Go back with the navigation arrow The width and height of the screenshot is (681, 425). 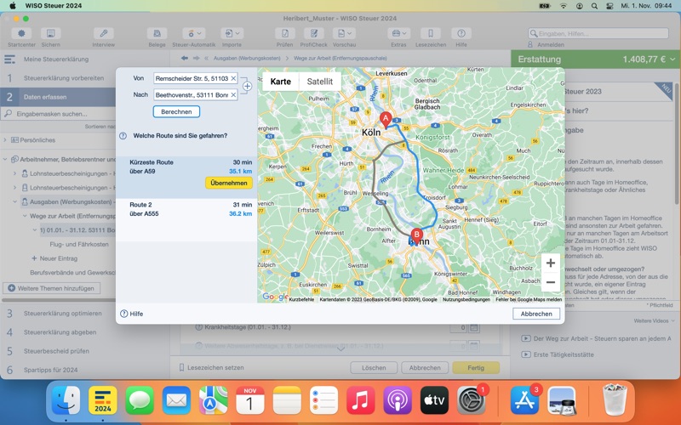pos(185,58)
